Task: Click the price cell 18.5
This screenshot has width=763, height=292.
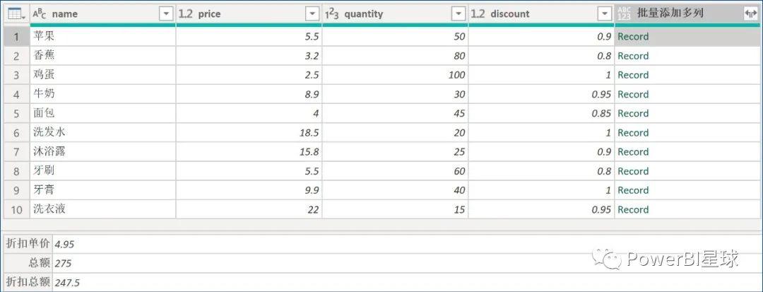Action: click(x=249, y=133)
